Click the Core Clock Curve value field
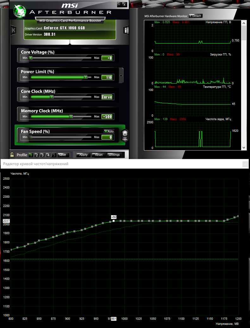Image resolution: width=250 pixels, height=328 pixels. click(107, 97)
